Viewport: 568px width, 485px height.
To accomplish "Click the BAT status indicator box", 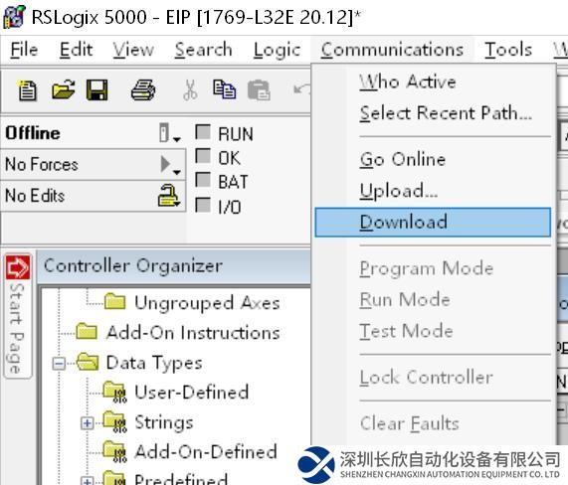I will tap(203, 180).
